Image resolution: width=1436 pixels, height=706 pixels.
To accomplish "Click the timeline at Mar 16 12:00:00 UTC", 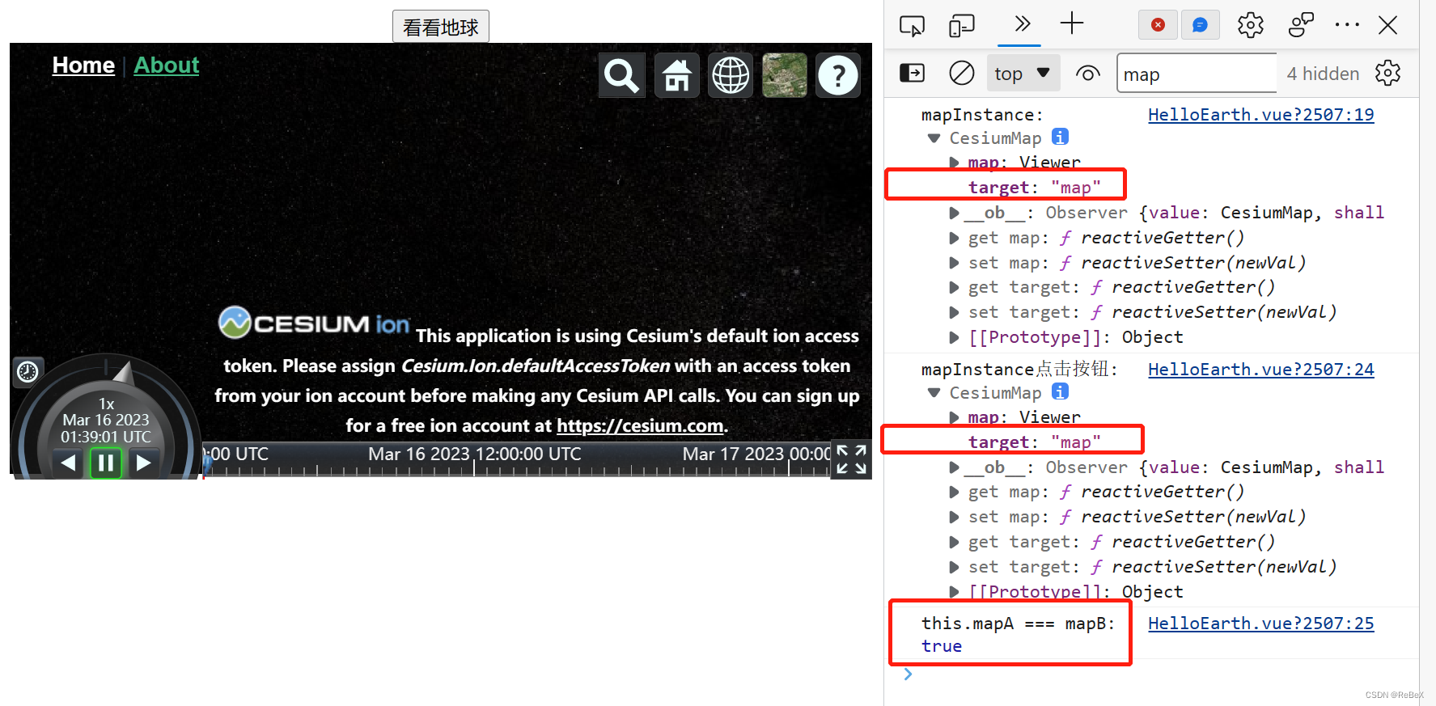I will pyautogui.click(x=475, y=454).
